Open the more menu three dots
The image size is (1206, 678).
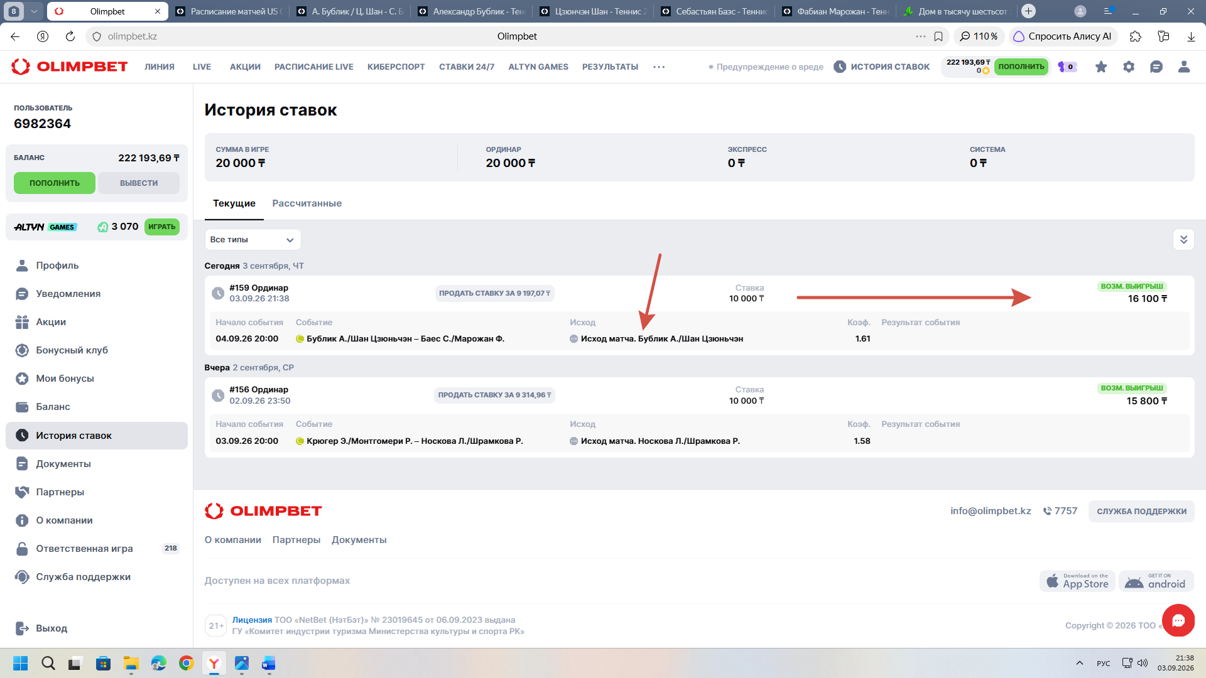(x=659, y=67)
